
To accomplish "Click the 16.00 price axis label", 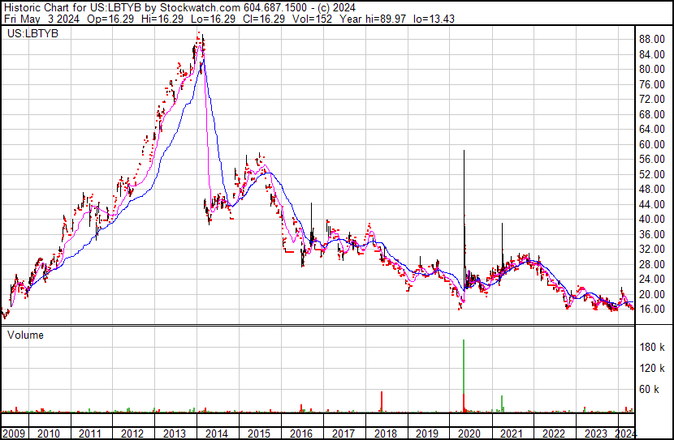I will (652, 309).
